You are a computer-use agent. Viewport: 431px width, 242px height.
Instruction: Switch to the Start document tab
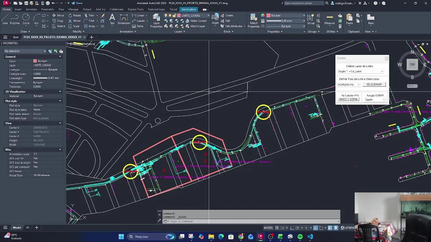(16, 37)
